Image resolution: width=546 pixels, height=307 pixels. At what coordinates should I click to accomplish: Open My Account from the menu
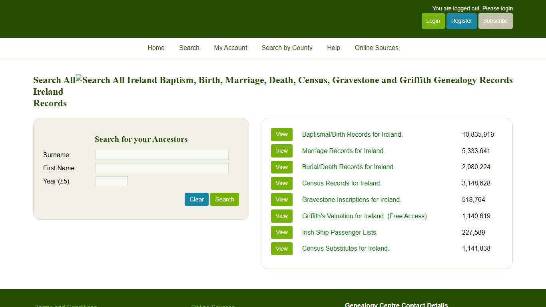(x=231, y=48)
